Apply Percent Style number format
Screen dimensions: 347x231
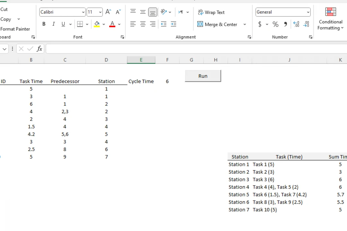pyautogui.click(x=275, y=24)
